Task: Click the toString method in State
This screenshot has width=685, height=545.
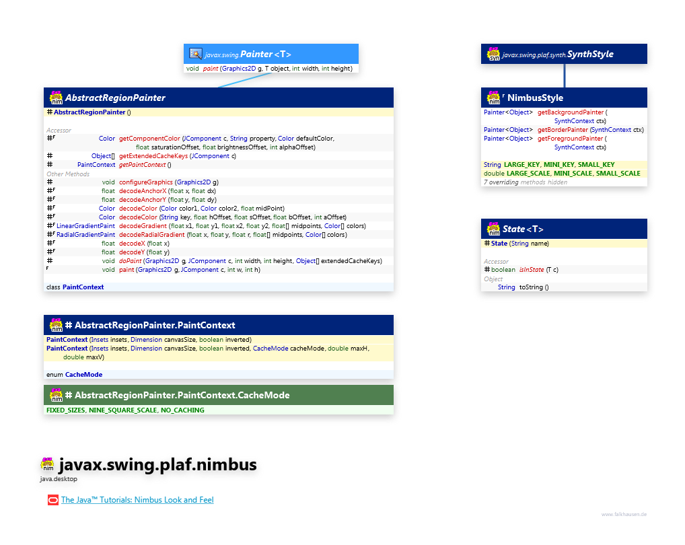Action: tap(531, 287)
